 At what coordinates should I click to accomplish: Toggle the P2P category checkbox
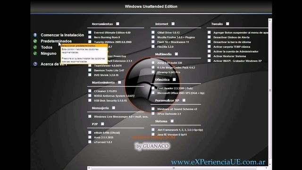(x=102, y=124)
